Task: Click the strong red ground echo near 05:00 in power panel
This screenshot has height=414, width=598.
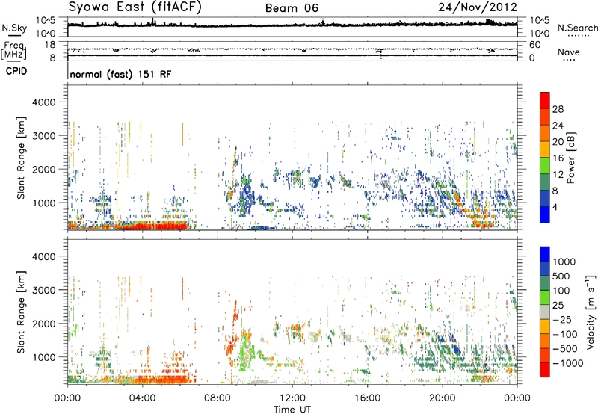Action: click(160, 226)
